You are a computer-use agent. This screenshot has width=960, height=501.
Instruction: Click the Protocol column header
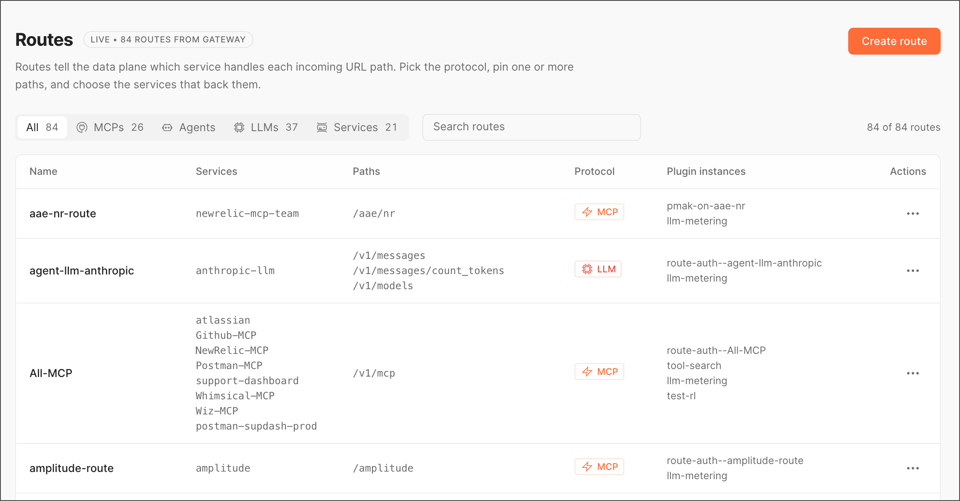594,171
